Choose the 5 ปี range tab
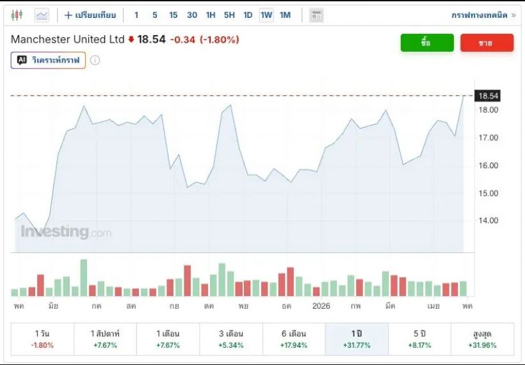The width and height of the screenshot is (525, 365). click(419, 339)
